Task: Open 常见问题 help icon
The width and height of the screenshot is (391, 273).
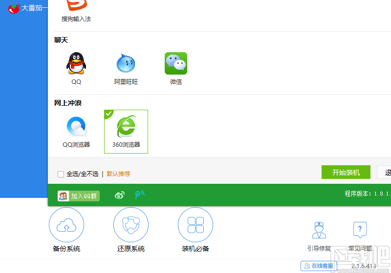Action: tap(360, 230)
